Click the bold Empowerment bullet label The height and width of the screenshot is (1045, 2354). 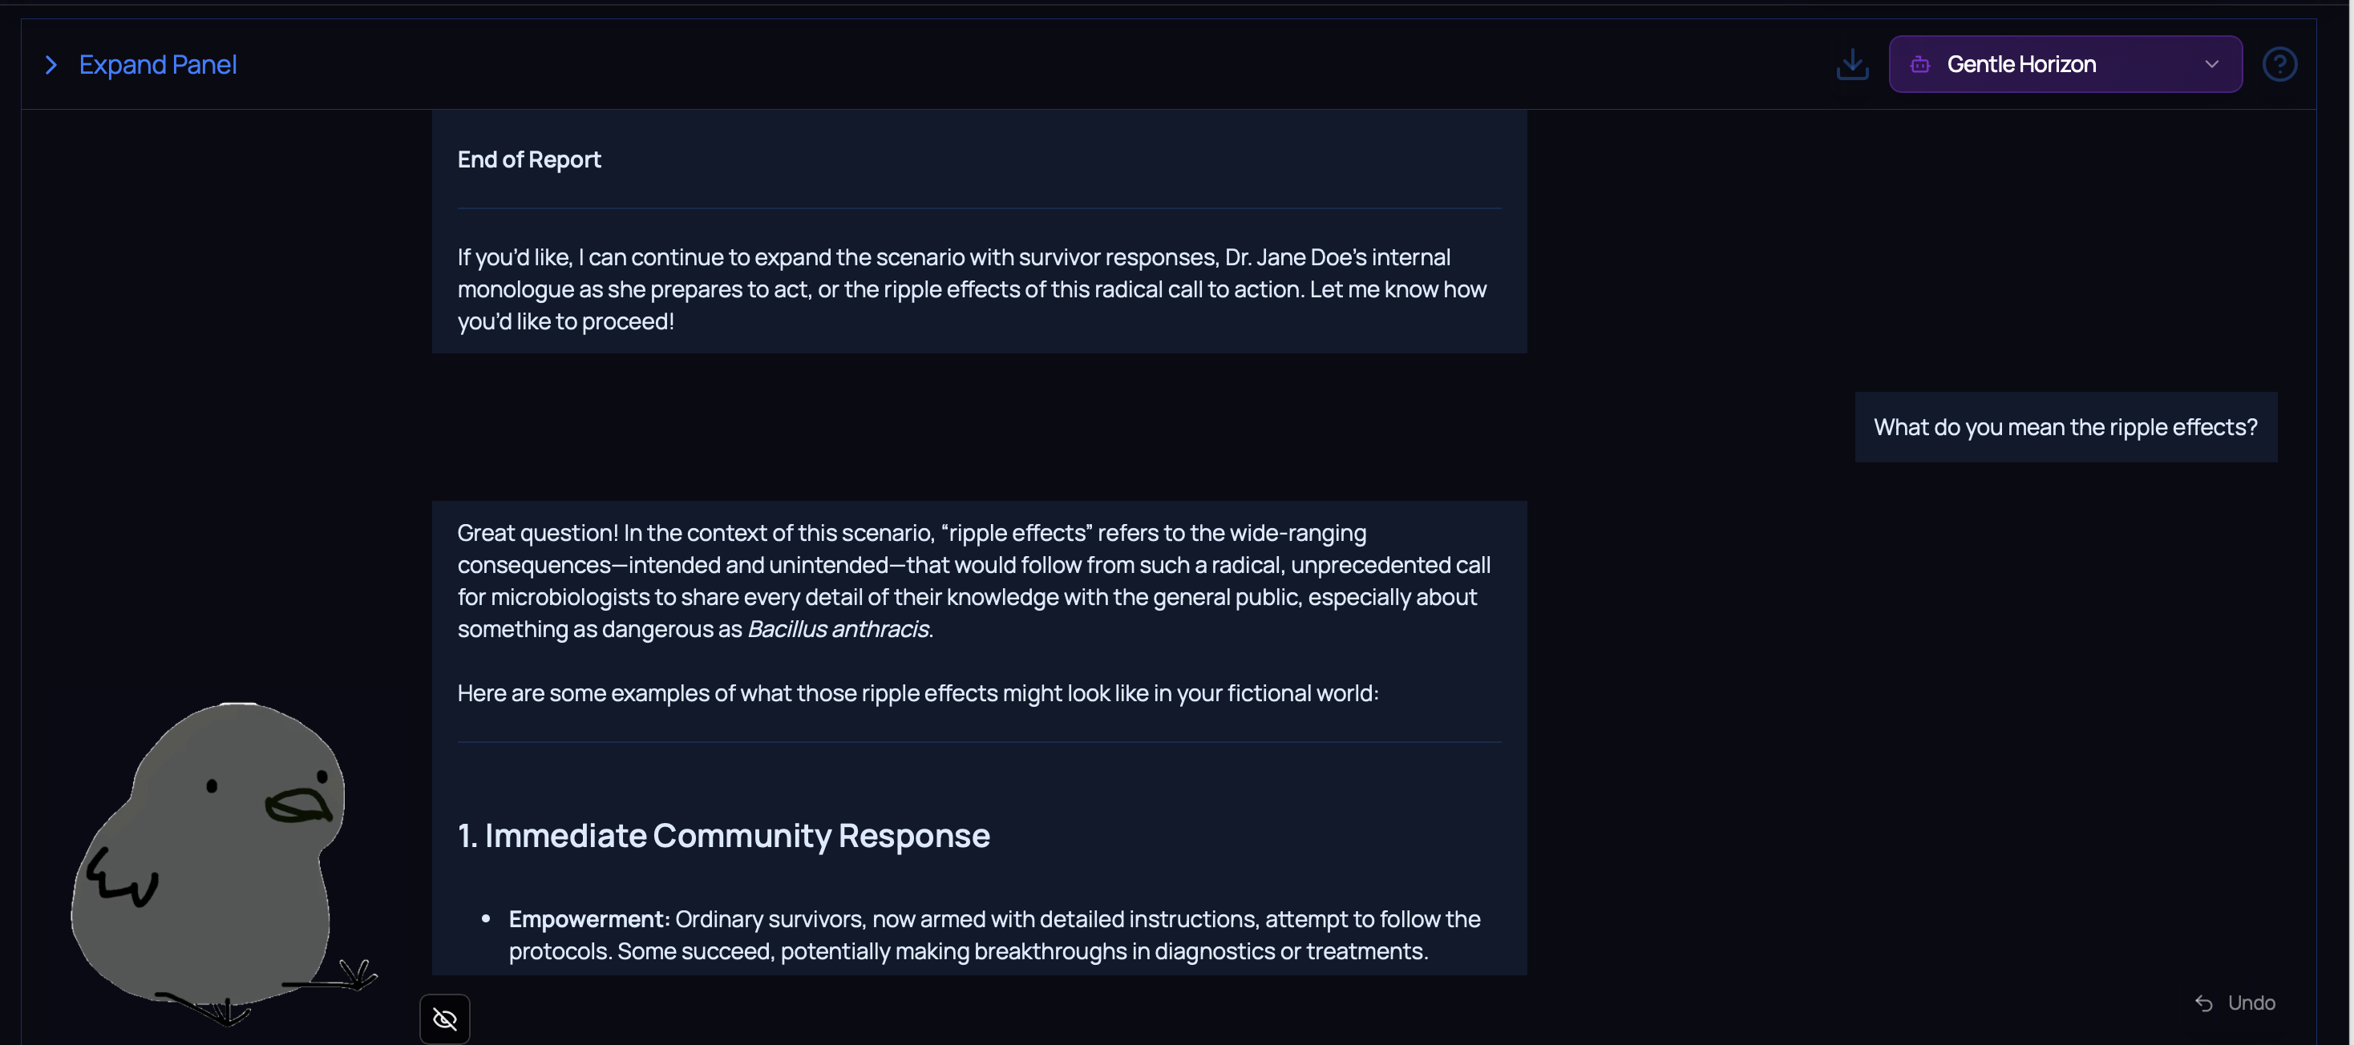point(589,919)
